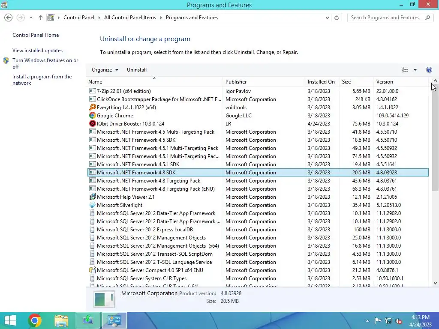The width and height of the screenshot is (439, 329).
Task: Click the Refresh button in address bar
Action: point(337,18)
